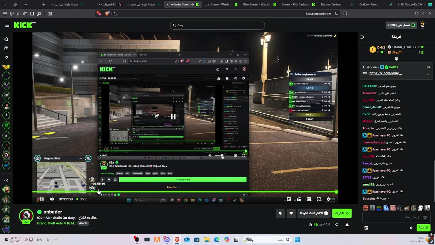Open the chat shop icon

[x=366, y=228]
